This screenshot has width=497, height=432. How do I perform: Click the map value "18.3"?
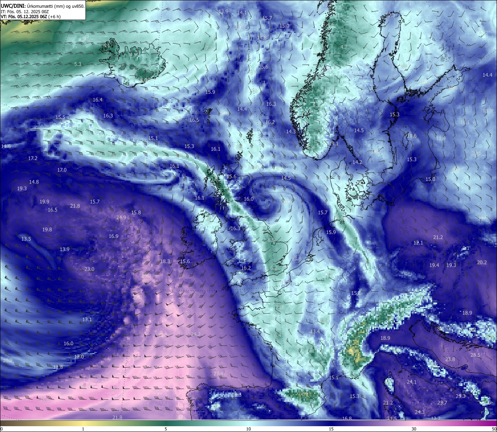click(165, 261)
